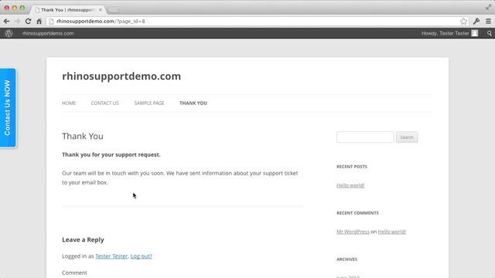
Task: Open the Tester Tester profile link
Action: (x=111, y=256)
